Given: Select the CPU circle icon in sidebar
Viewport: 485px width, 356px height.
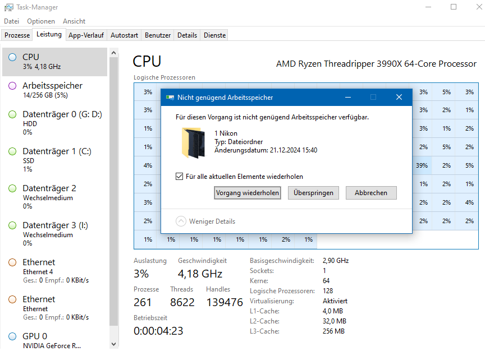Looking at the screenshot, I should coord(12,57).
